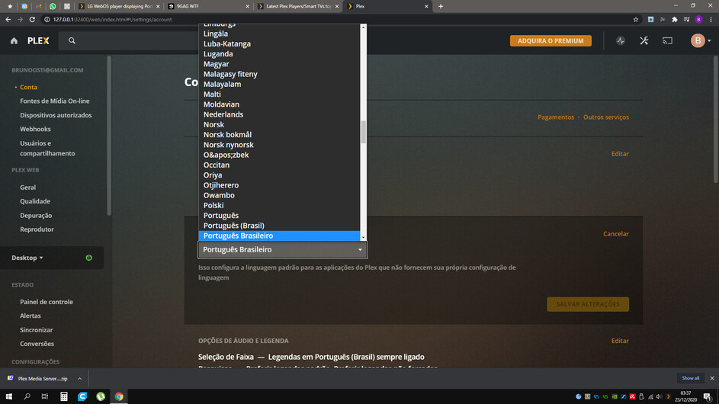Click Show all downloads button
The image size is (719, 404).
(690, 378)
